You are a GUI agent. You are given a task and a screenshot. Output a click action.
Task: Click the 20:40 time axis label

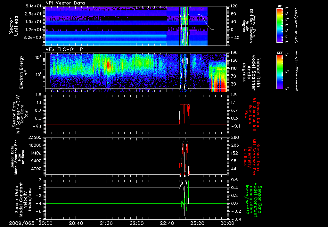coord(76,223)
